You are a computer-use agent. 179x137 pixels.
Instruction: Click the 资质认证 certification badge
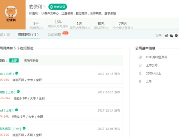pyautogui.click(x=58, y=7)
